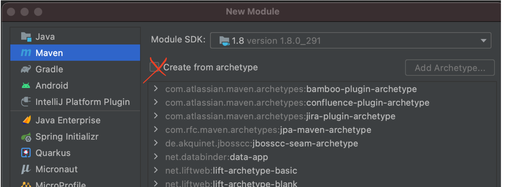508x187 pixels.
Task: Select Java Enterprise module type
Action: click(75, 120)
